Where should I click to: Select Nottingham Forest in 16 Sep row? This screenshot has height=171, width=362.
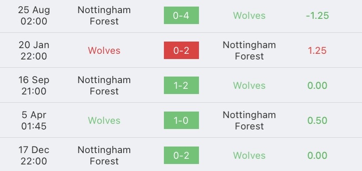pyautogui.click(x=104, y=86)
